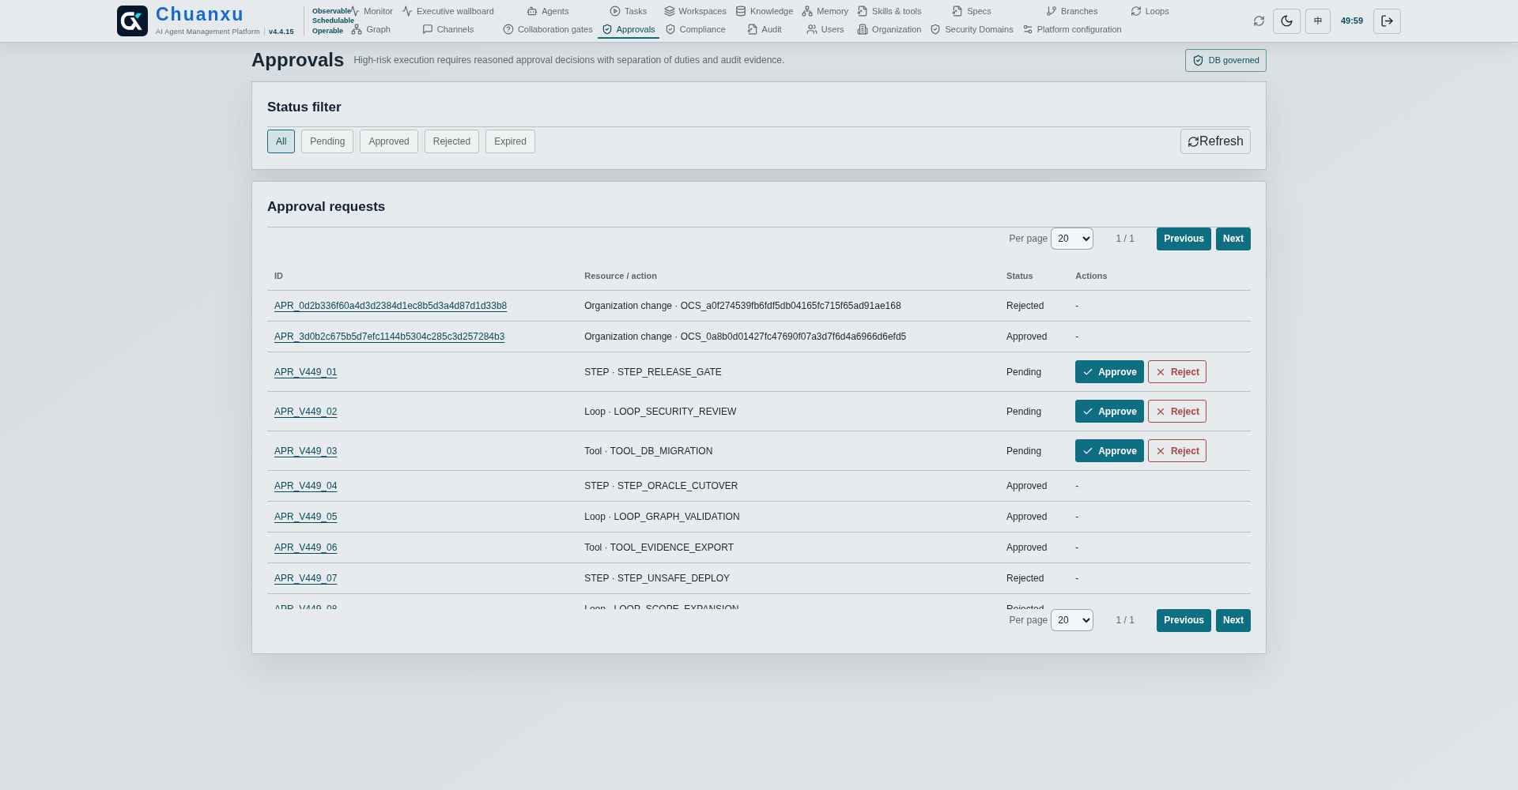Screen dimensions: 1518x790
Task: Click the DB governed badge
Action: click(1225, 61)
